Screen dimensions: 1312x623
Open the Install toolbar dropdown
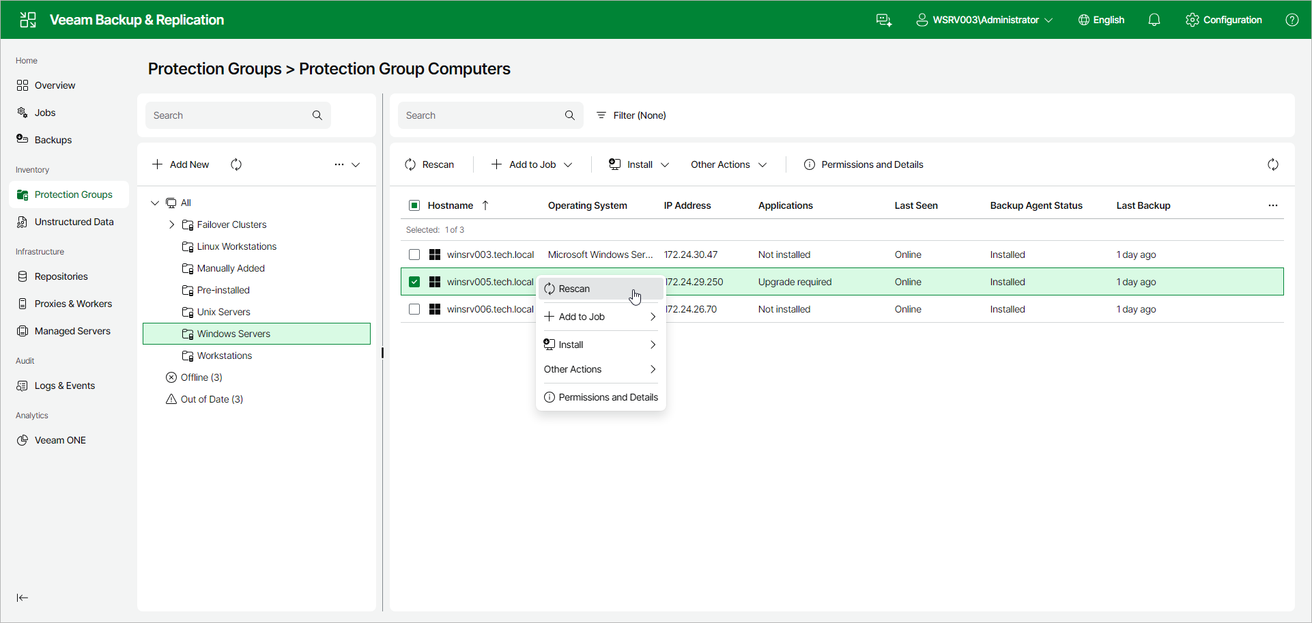(639, 164)
